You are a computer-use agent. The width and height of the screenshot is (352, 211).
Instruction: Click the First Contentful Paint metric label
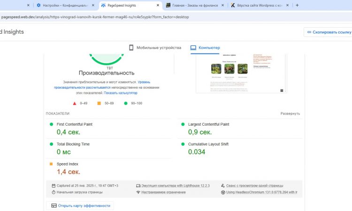pos(75,124)
